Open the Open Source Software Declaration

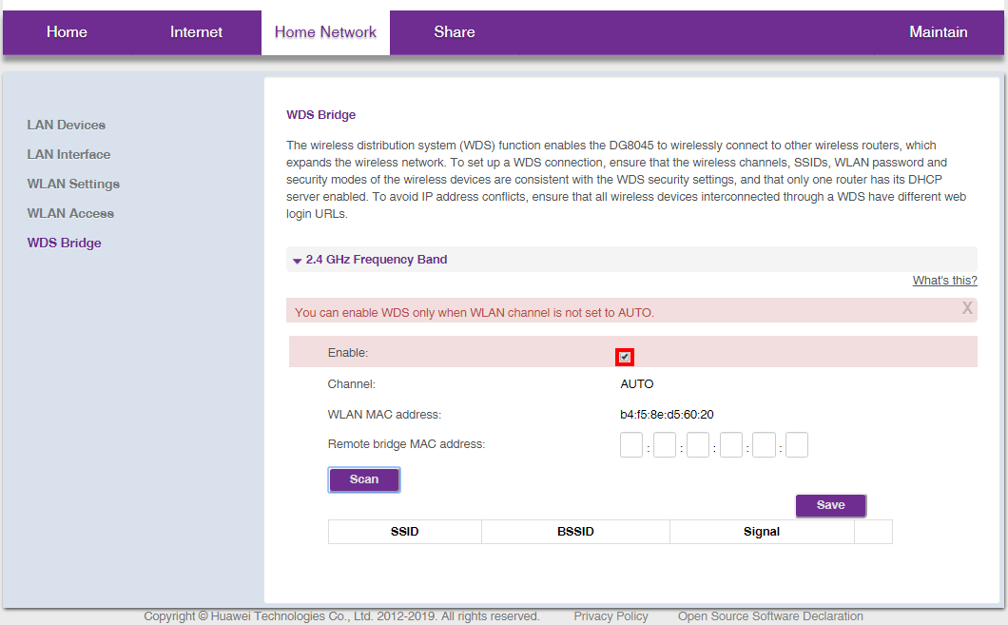point(770,615)
